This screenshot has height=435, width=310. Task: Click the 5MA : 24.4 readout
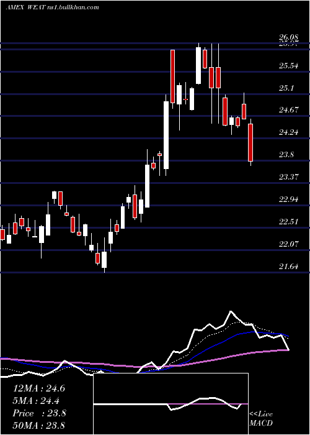pyautogui.click(x=36, y=401)
